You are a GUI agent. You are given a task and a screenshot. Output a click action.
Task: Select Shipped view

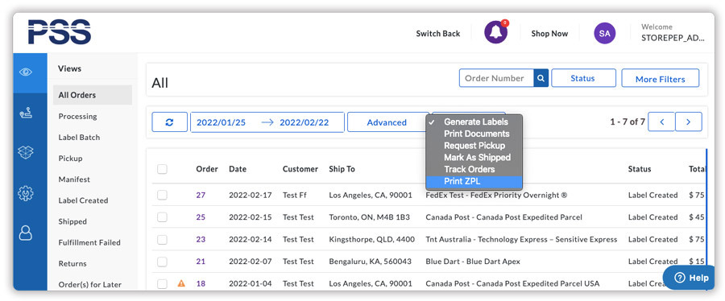tap(72, 221)
